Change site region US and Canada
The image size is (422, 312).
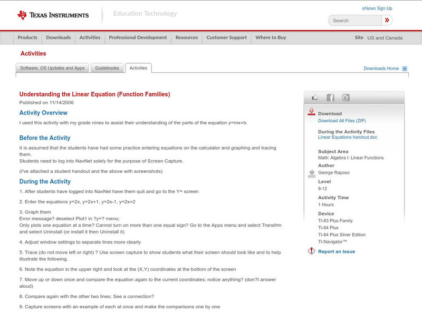click(385, 38)
